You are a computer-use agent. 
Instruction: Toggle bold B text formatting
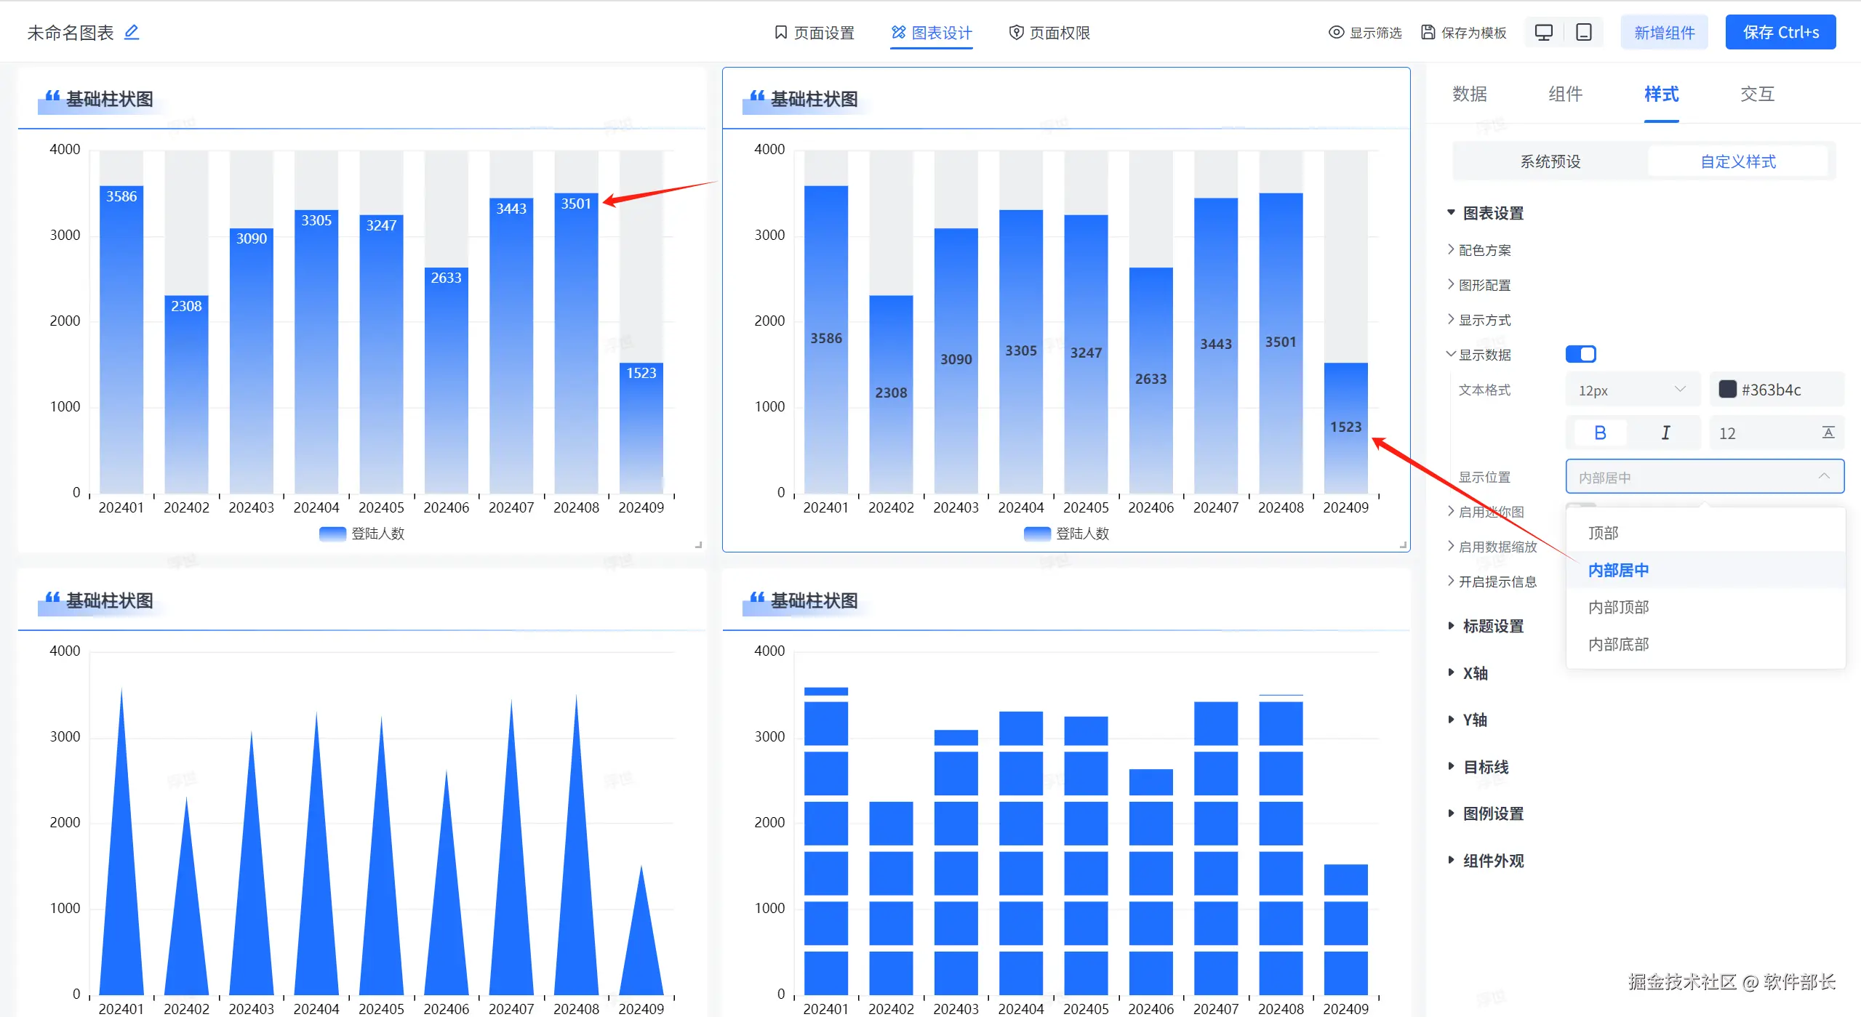point(1600,433)
